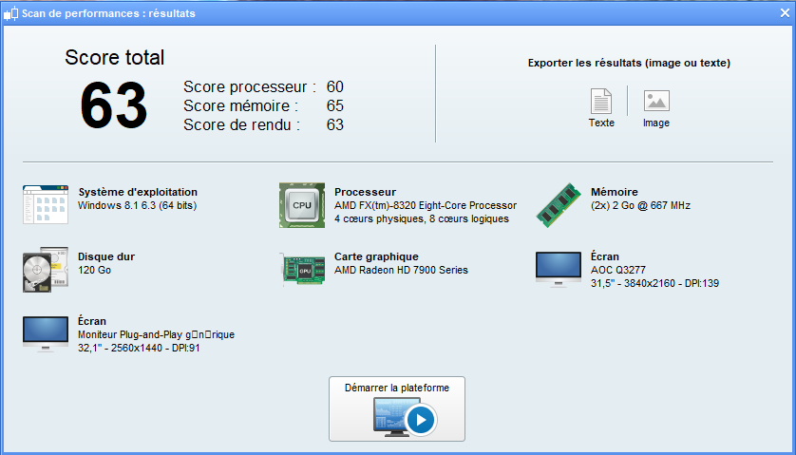Click 'Score de rendu :' label
796x455 pixels.
[x=241, y=124]
